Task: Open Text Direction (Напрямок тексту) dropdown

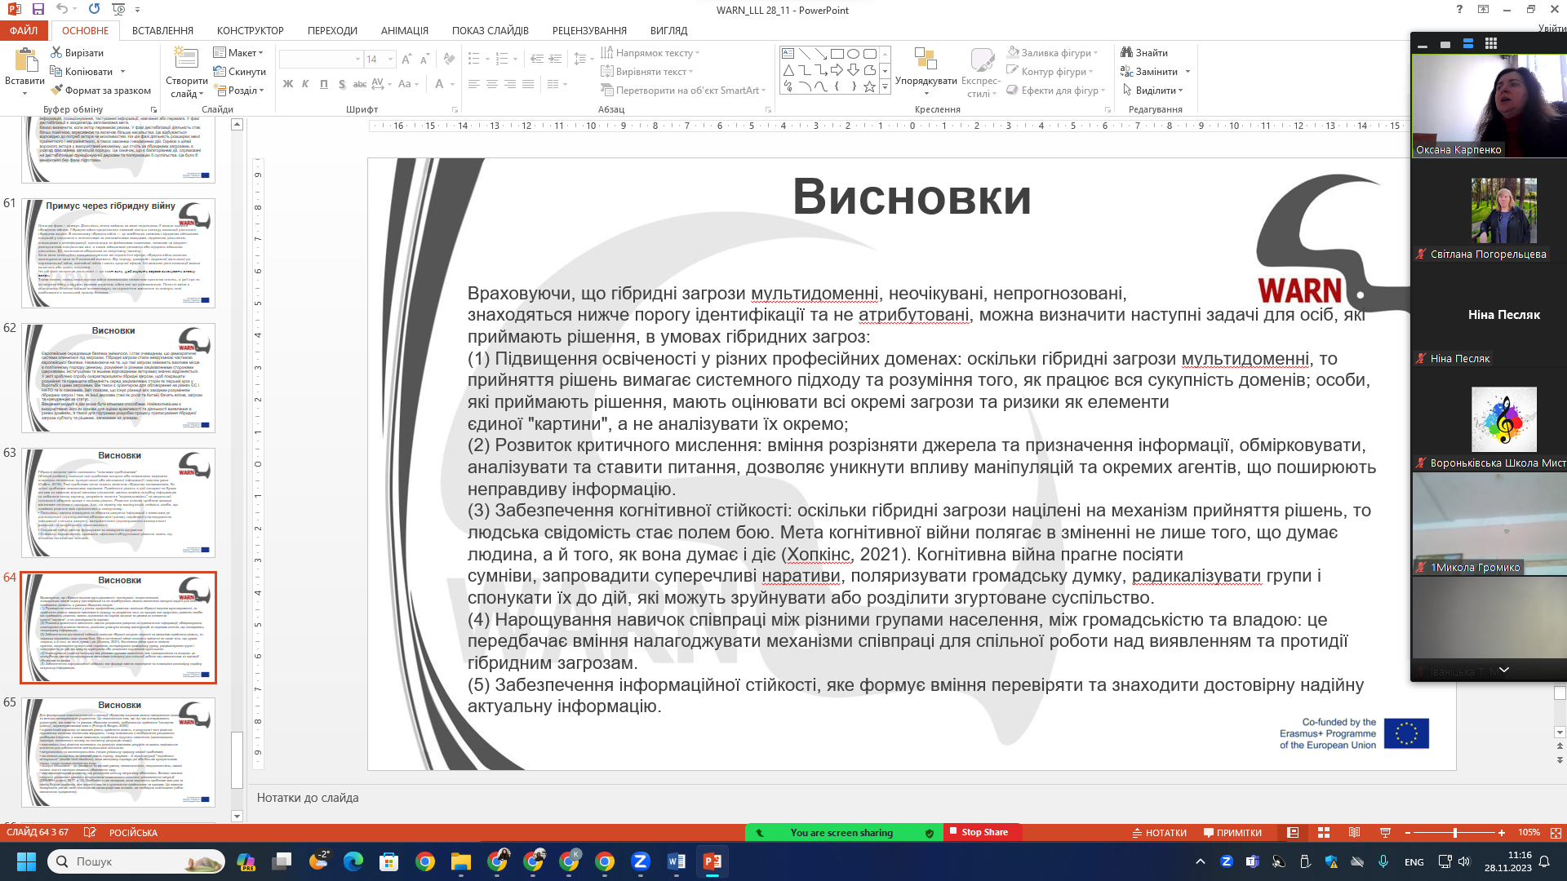Action: (x=650, y=52)
